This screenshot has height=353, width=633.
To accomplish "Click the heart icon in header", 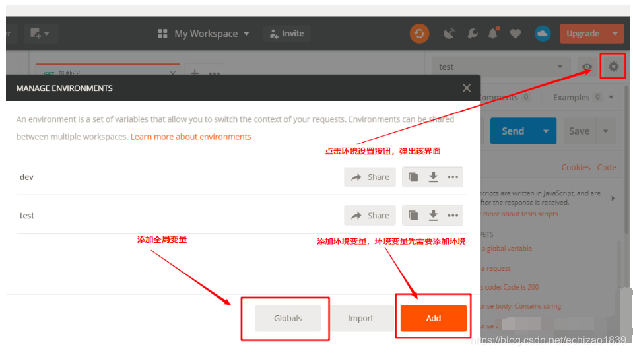I will (515, 34).
